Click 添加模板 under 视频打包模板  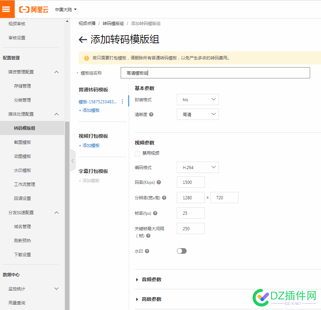click(x=89, y=146)
